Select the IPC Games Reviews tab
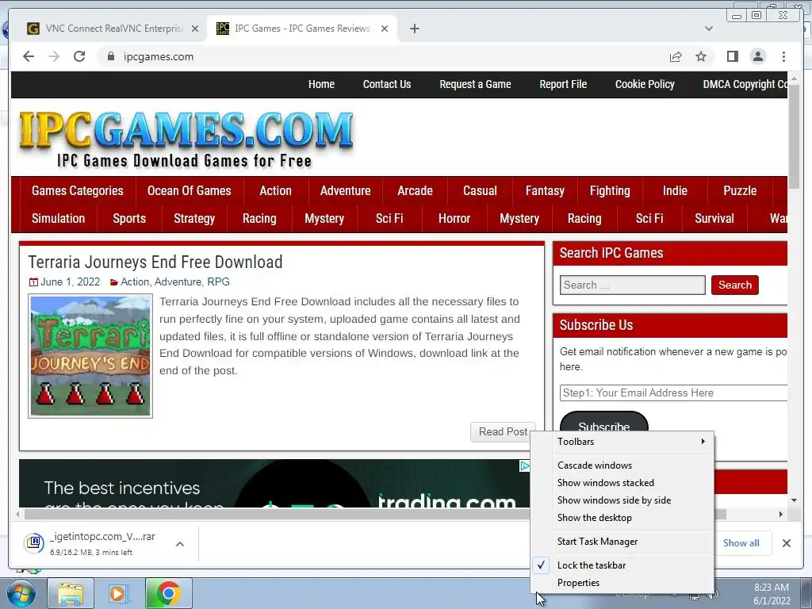 pyautogui.click(x=302, y=29)
